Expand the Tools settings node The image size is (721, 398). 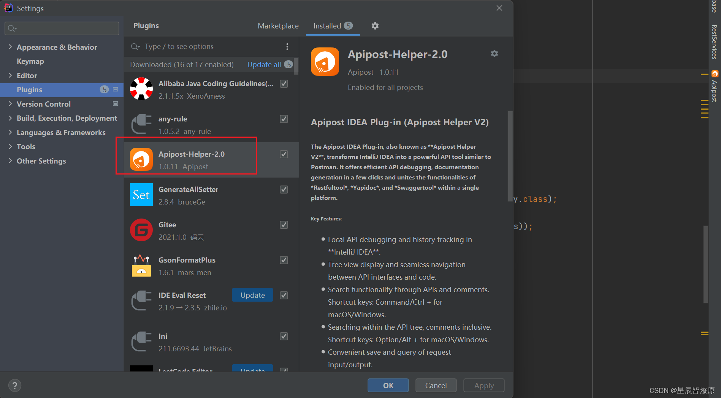tap(10, 146)
